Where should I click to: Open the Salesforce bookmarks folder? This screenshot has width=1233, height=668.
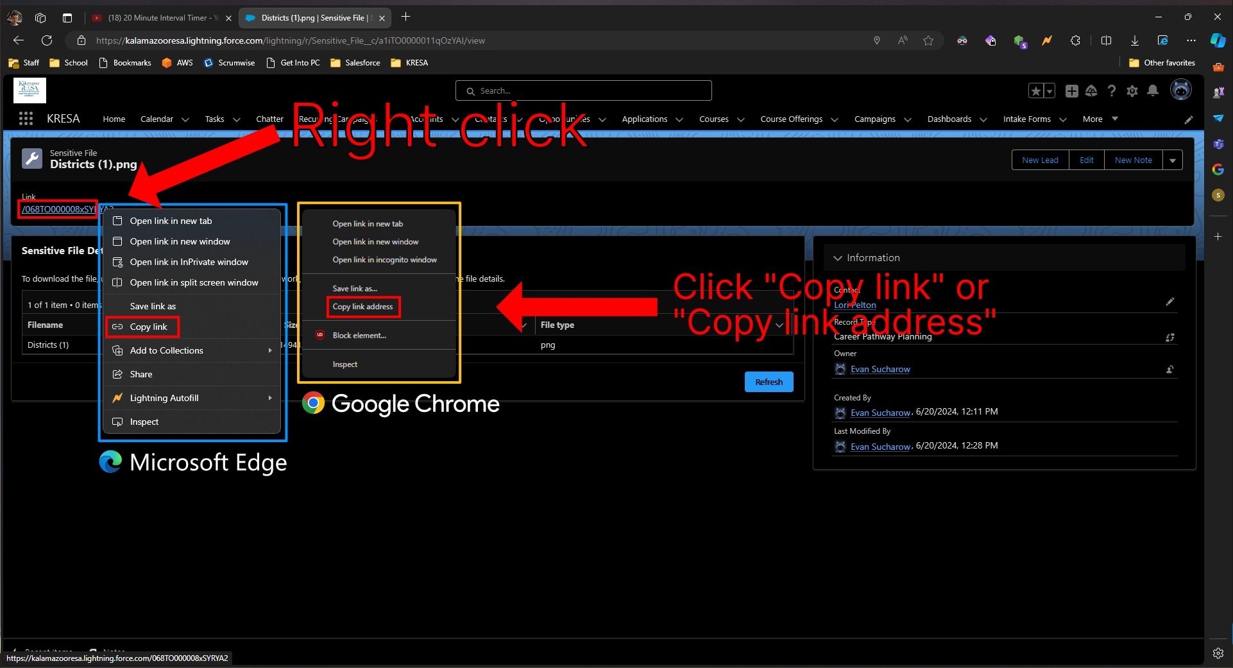coord(355,63)
